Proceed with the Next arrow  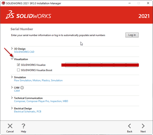pos(143,126)
